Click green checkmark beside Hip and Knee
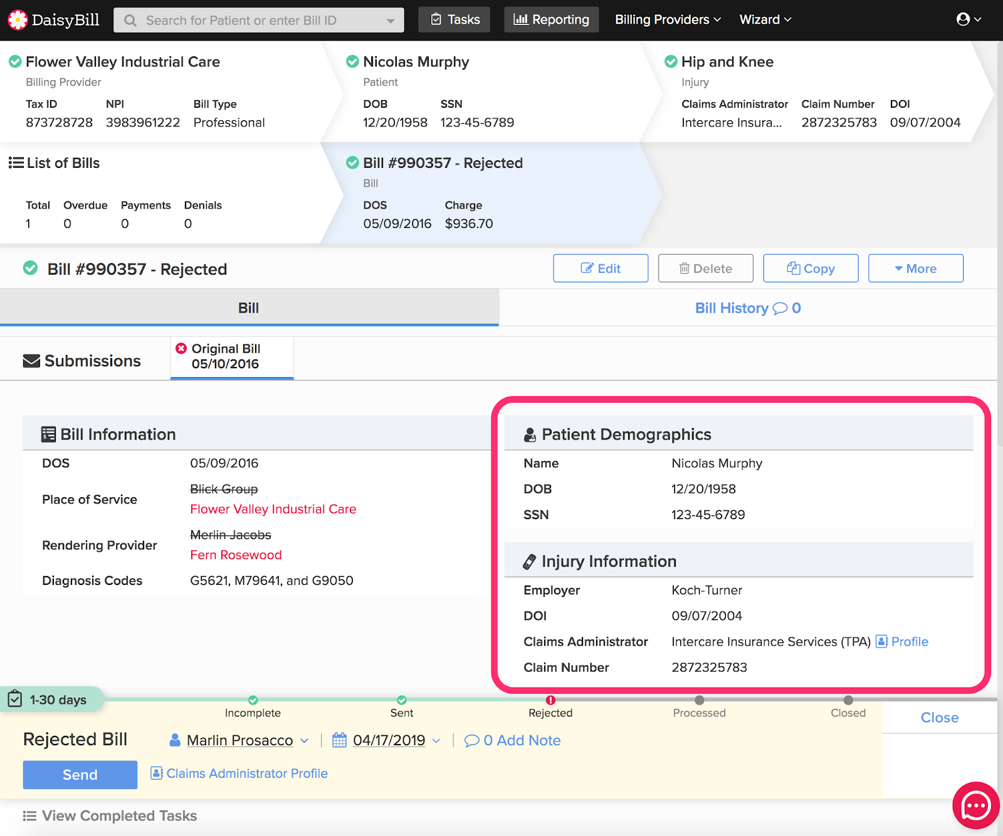This screenshot has width=1003, height=836. [671, 61]
